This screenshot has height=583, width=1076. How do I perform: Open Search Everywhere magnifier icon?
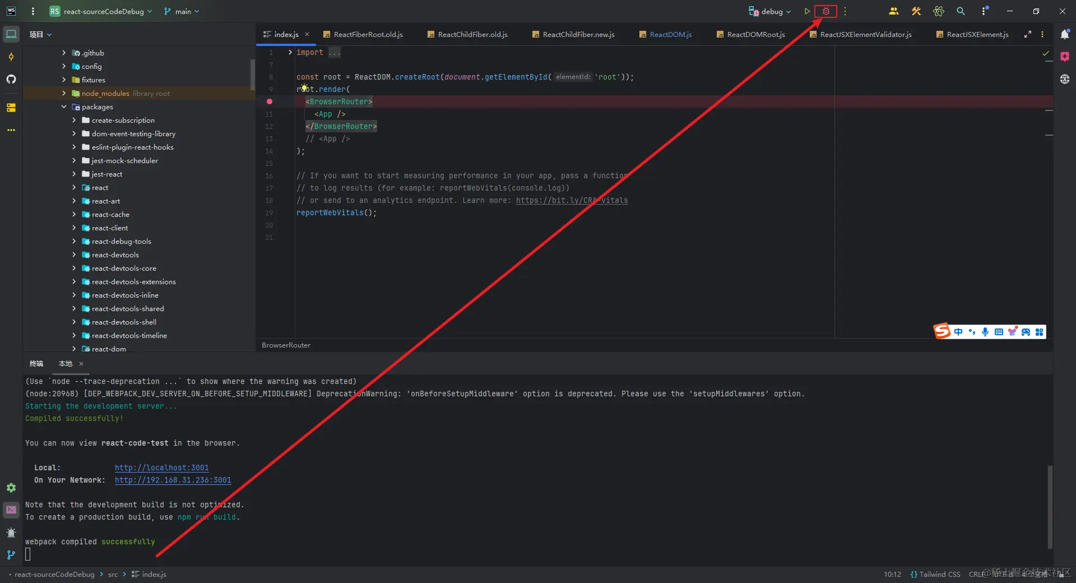[x=961, y=11]
